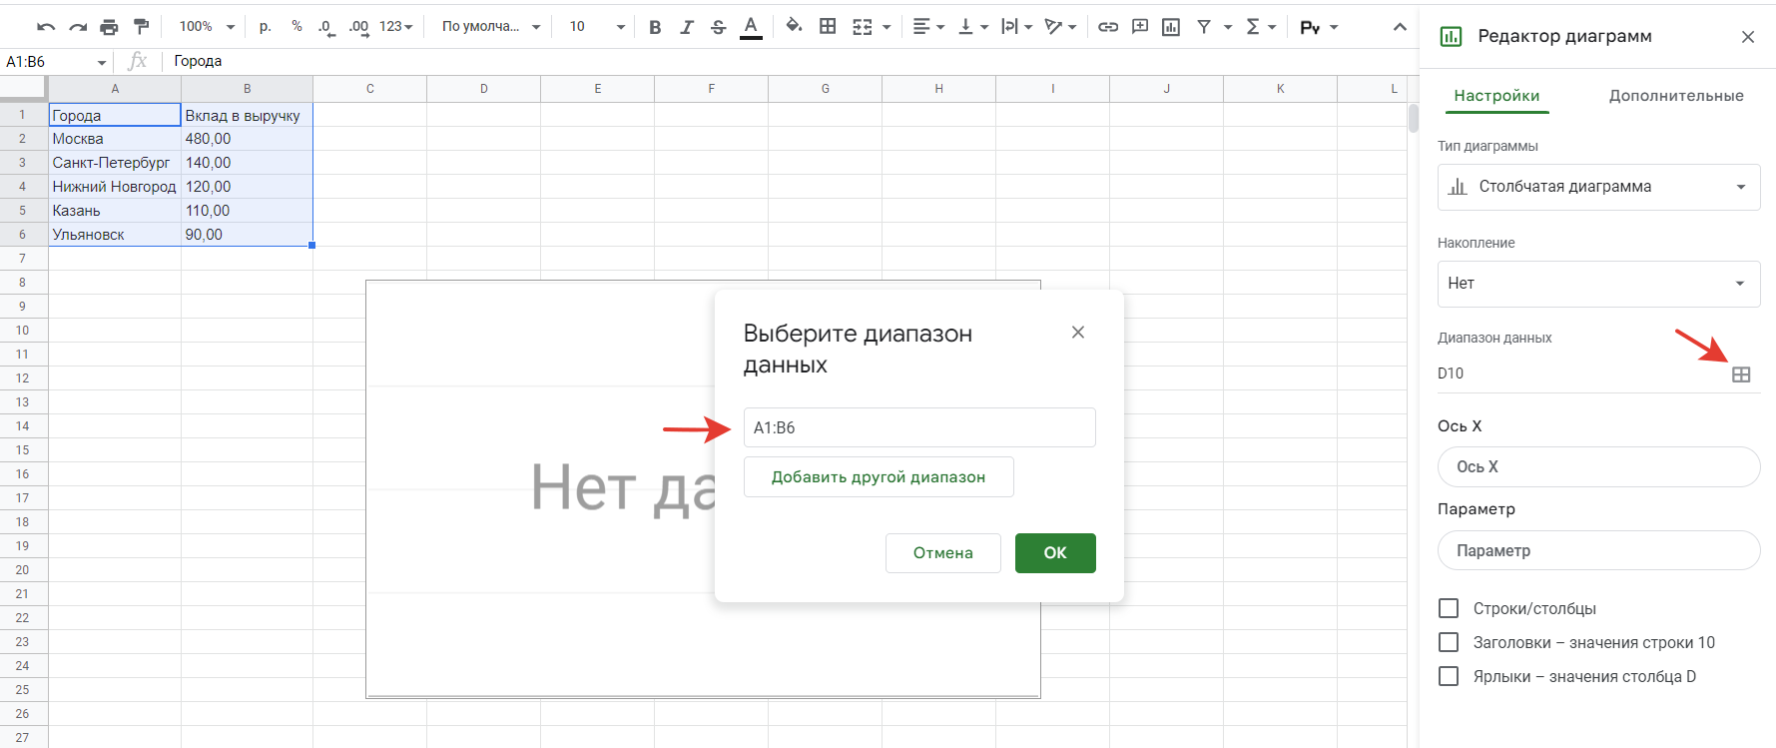The height and width of the screenshot is (748, 1776).
Task: Click the insert link icon
Action: coord(1107,27)
